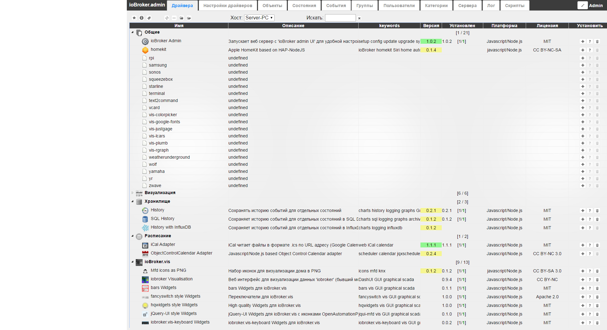The height and width of the screenshot is (330, 607).
Task: Click the green 1.0.2 version cell
Action: (431, 41)
